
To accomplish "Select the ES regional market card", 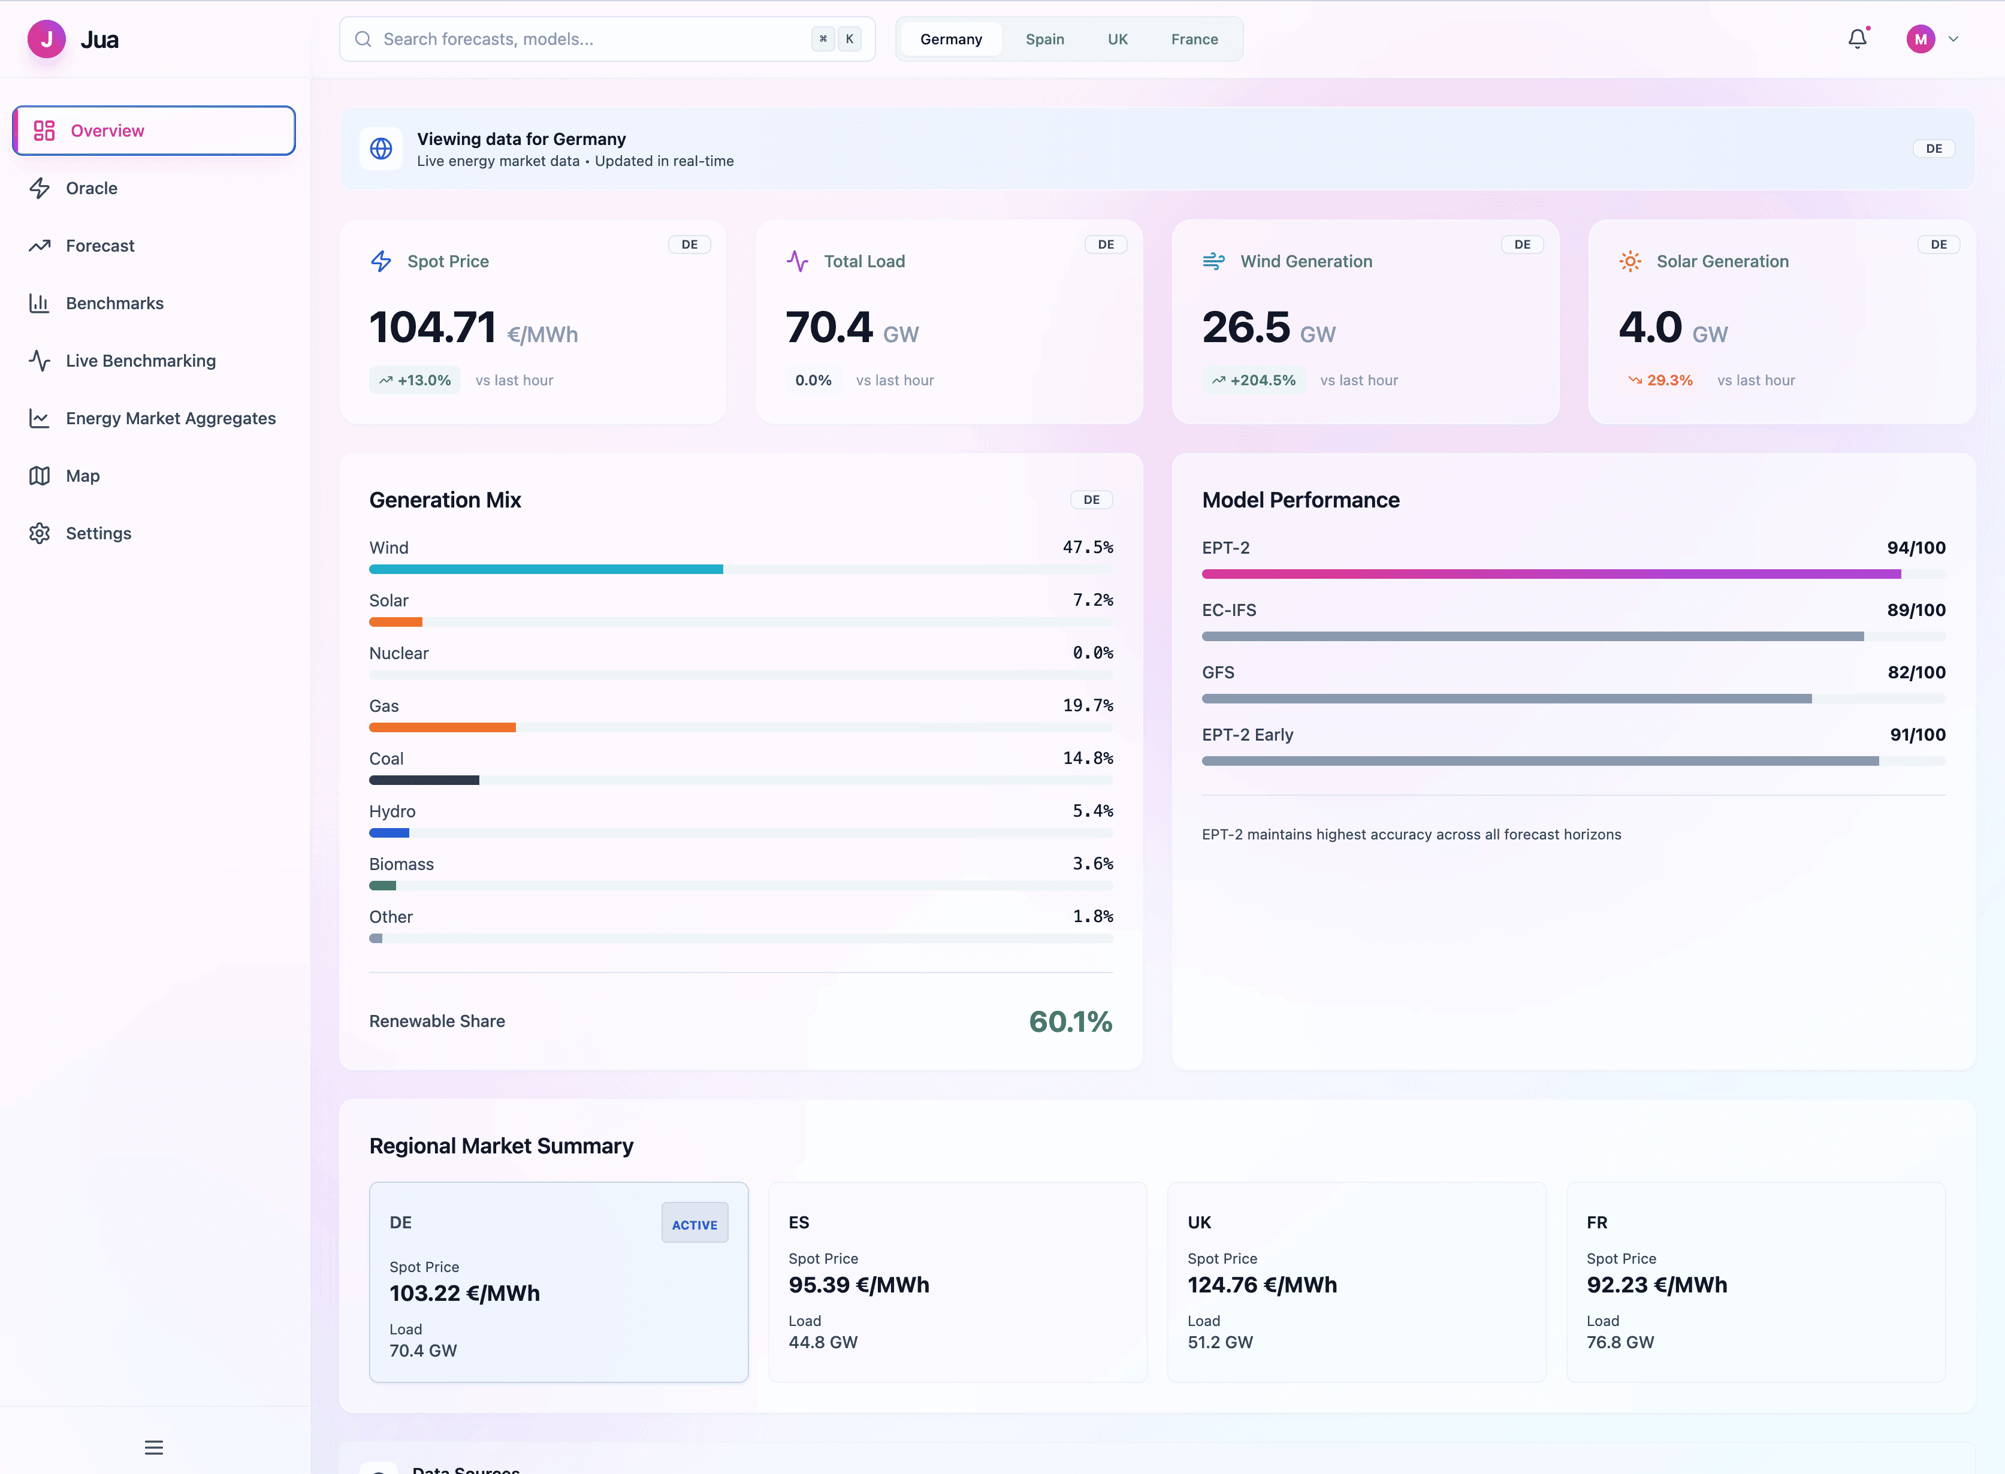I will pos(958,1281).
